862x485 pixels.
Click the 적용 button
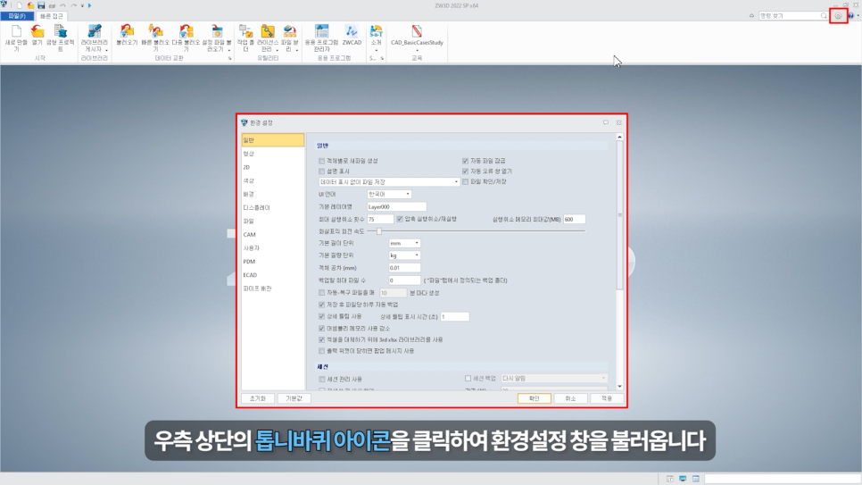point(607,398)
